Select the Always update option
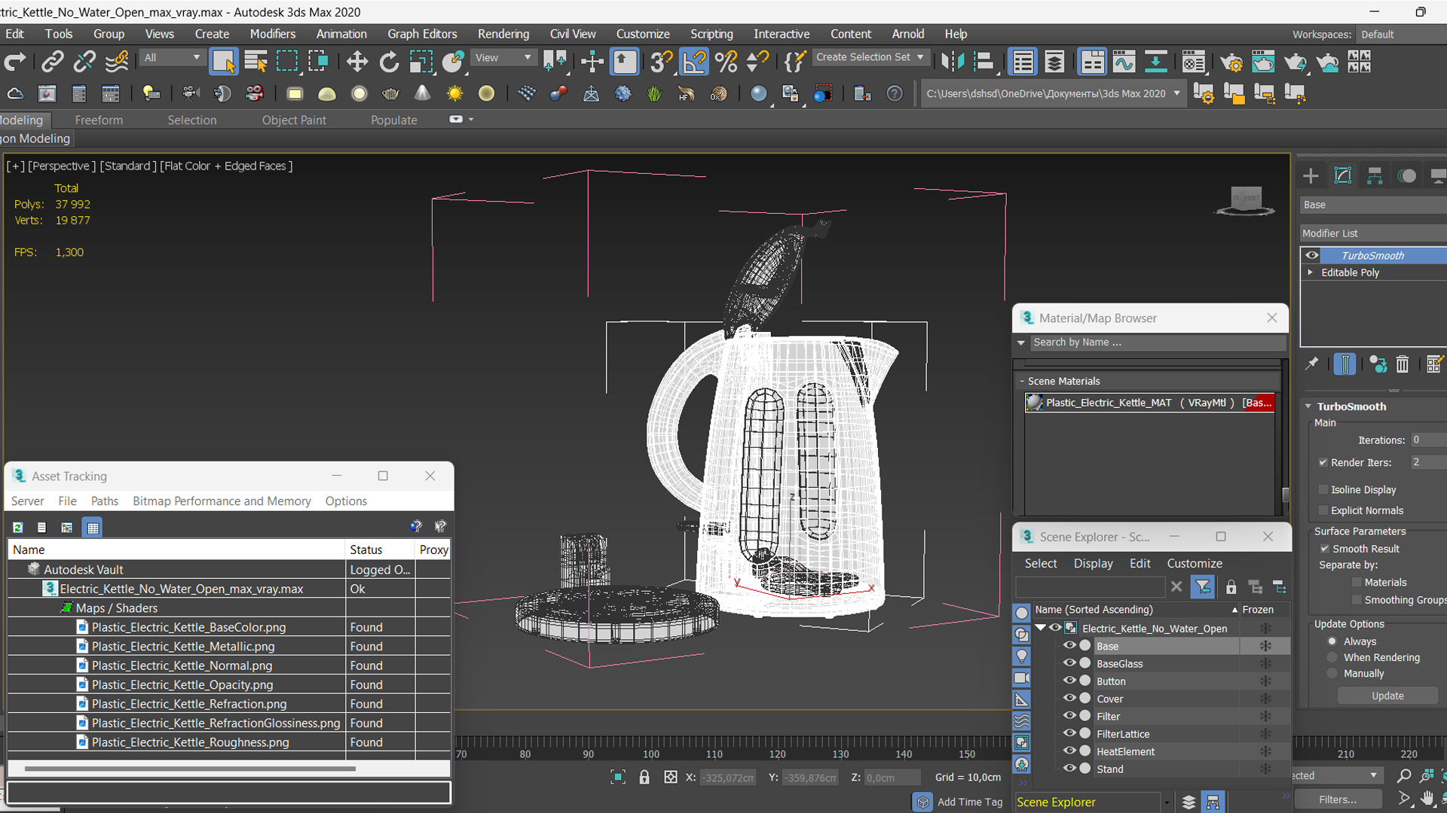Image resolution: width=1447 pixels, height=813 pixels. [x=1332, y=641]
